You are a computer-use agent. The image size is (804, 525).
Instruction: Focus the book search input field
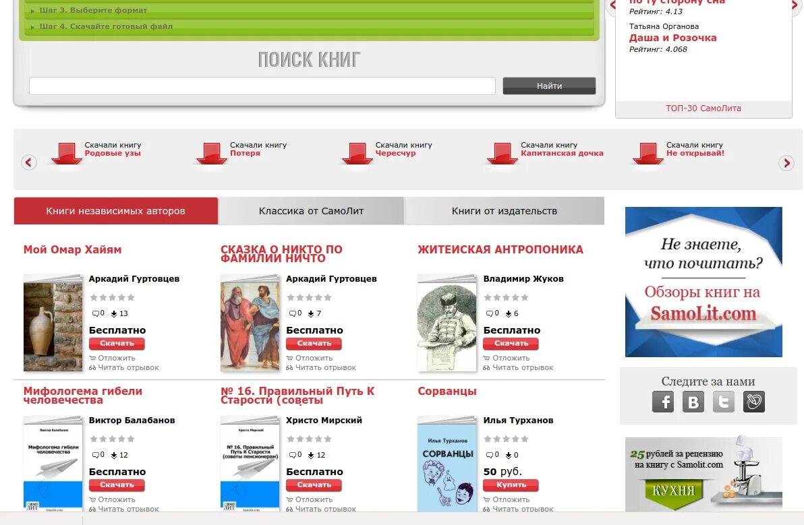pos(262,86)
